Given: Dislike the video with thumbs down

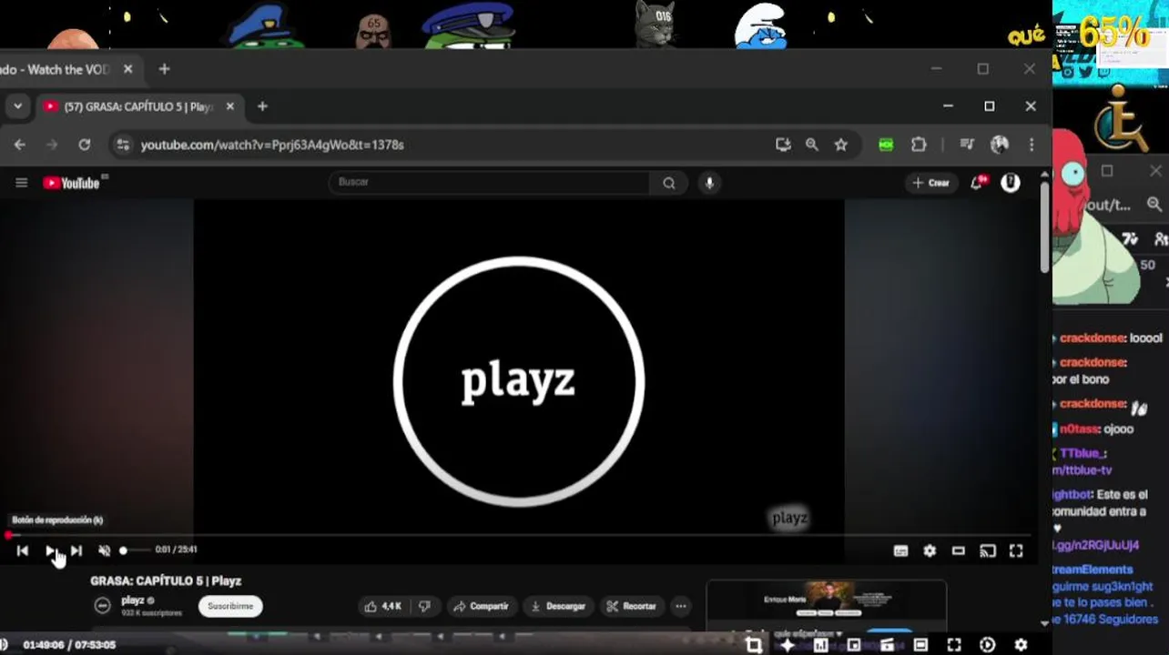Looking at the screenshot, I should [423, 606].
